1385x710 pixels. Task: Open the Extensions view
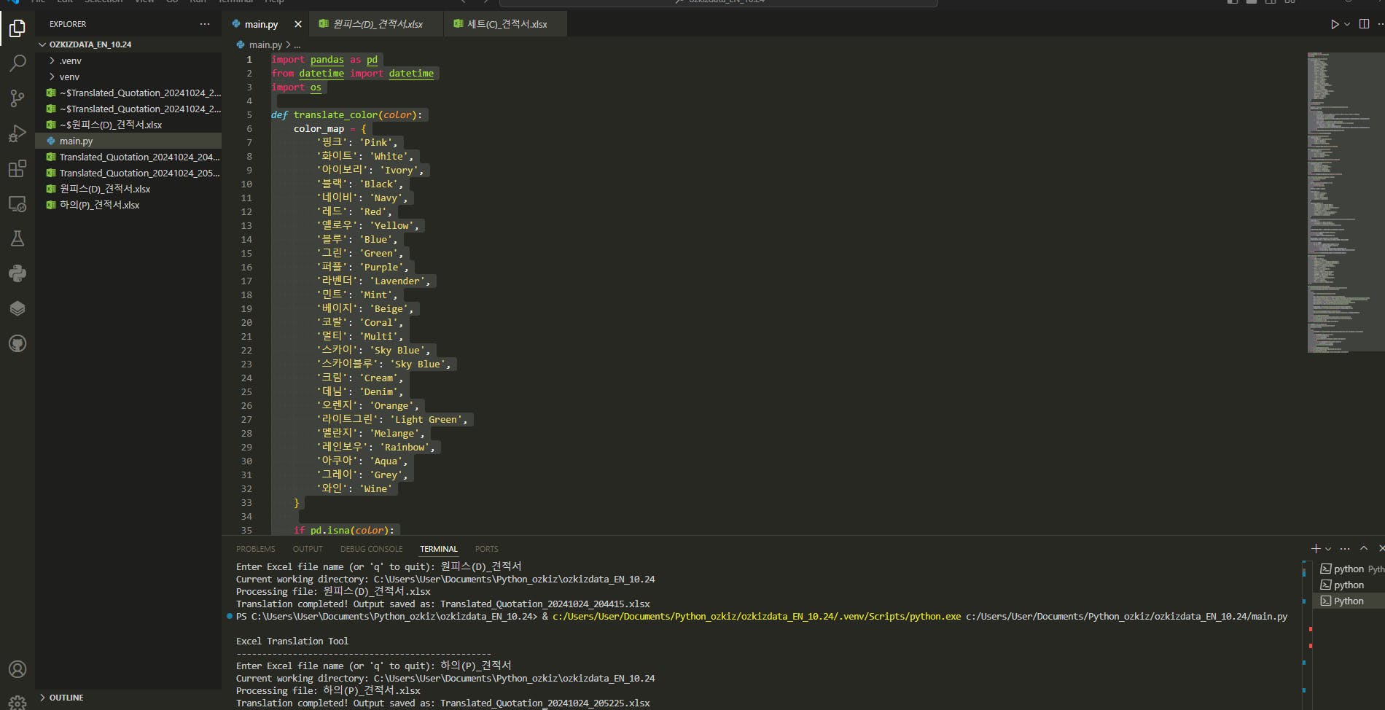click(17, 169)
